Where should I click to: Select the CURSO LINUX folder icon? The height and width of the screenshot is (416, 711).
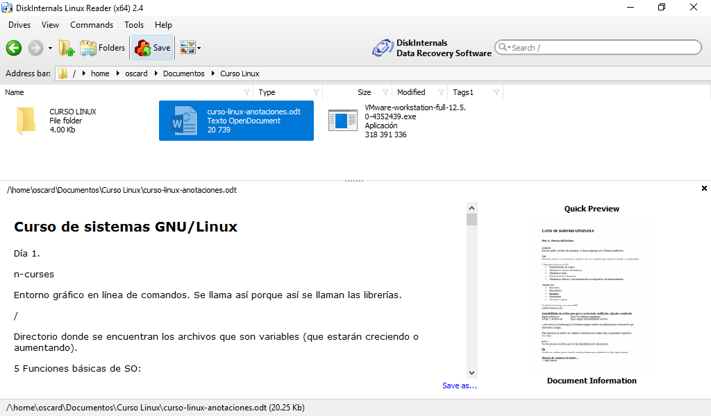click(26, 121)
